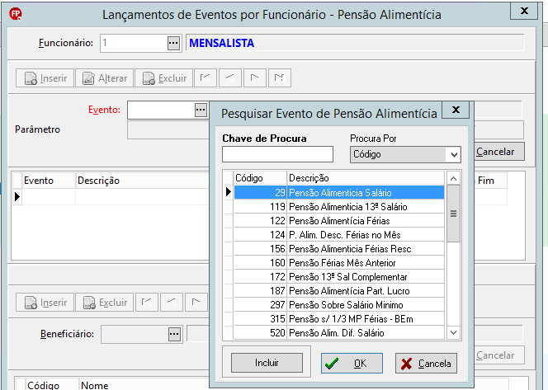The image size is (548, 390).
Task: Select row 297 Pensão Sobre Salário Minimo
Action: [339, 305]
